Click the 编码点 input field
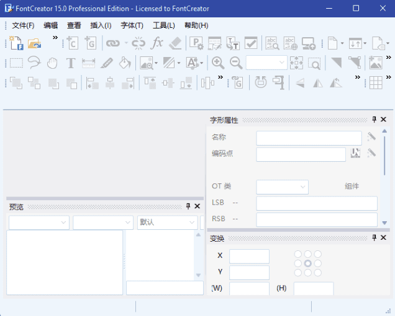This screenshot has width=395, height=316. pos(301,154)
